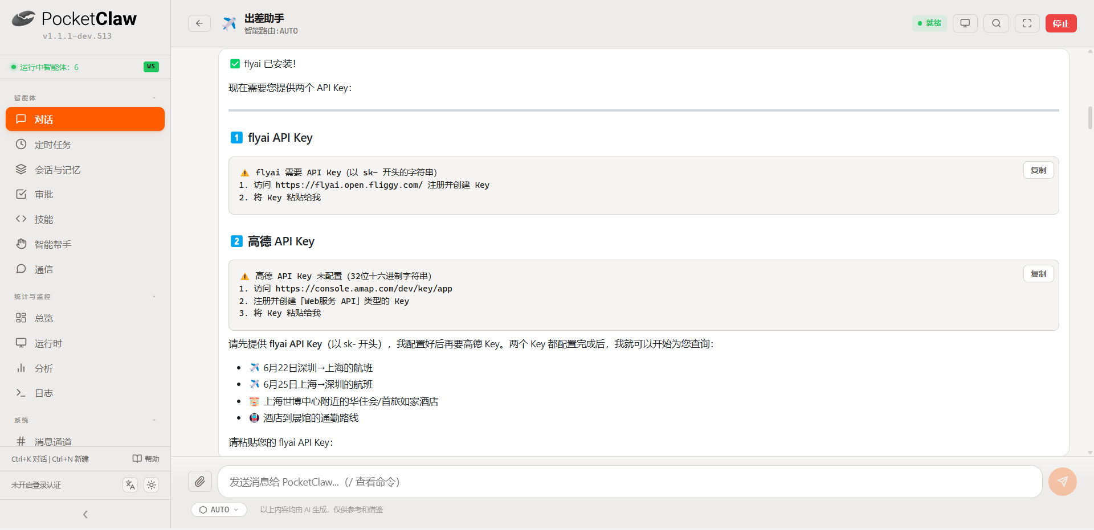Click the 会话与记忆 layers icon
1094x530 pixels.
coord(21,169)
